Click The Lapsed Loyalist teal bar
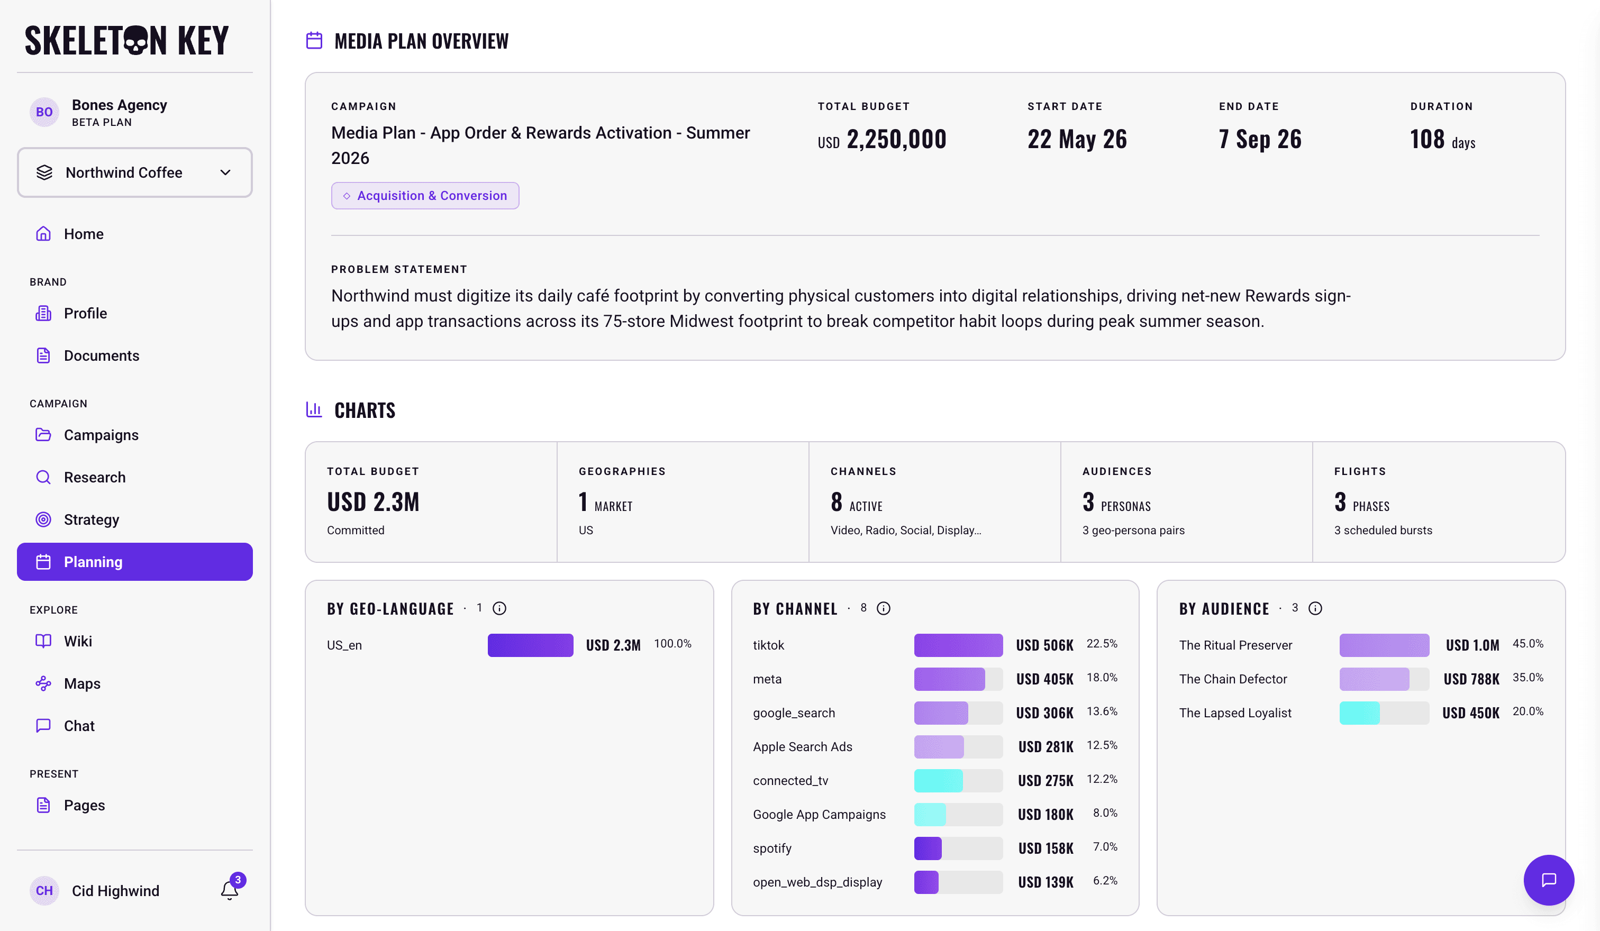Image resolution: width=1600 pixels, height=931 pixels. pos(1359,713)
